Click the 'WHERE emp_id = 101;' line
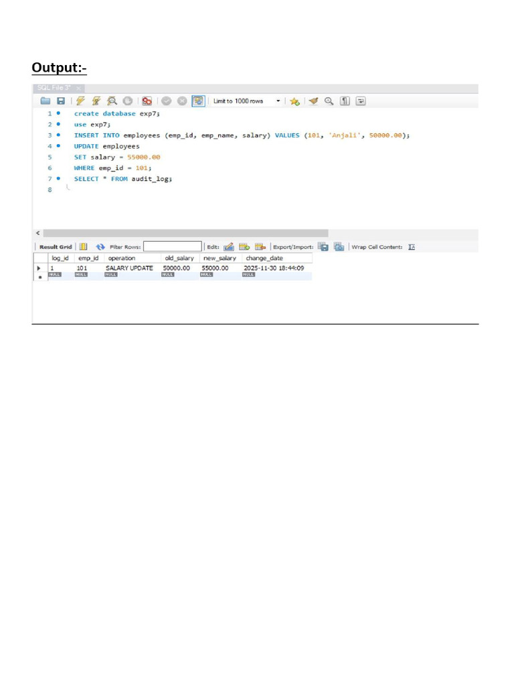514x686 pixels. click(112, 168)
